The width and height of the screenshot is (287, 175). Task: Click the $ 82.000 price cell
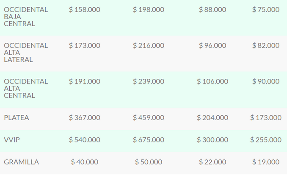tap(266, 45)
